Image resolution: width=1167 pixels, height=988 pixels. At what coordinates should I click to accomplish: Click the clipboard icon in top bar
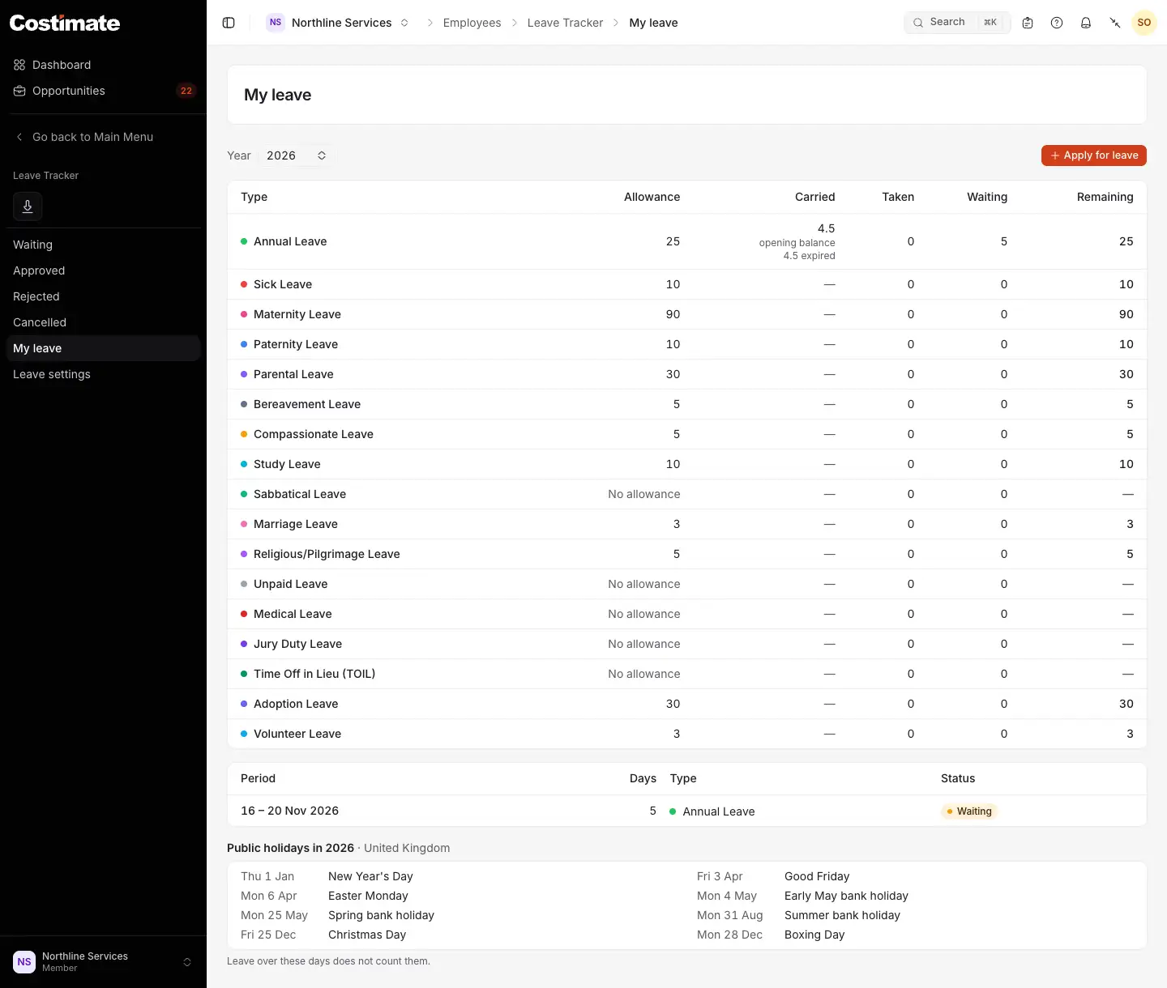tap(1028, 23)
